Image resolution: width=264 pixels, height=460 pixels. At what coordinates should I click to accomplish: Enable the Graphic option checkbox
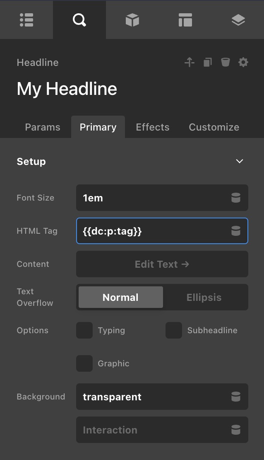pyautogui.click(x=84, y=363)
